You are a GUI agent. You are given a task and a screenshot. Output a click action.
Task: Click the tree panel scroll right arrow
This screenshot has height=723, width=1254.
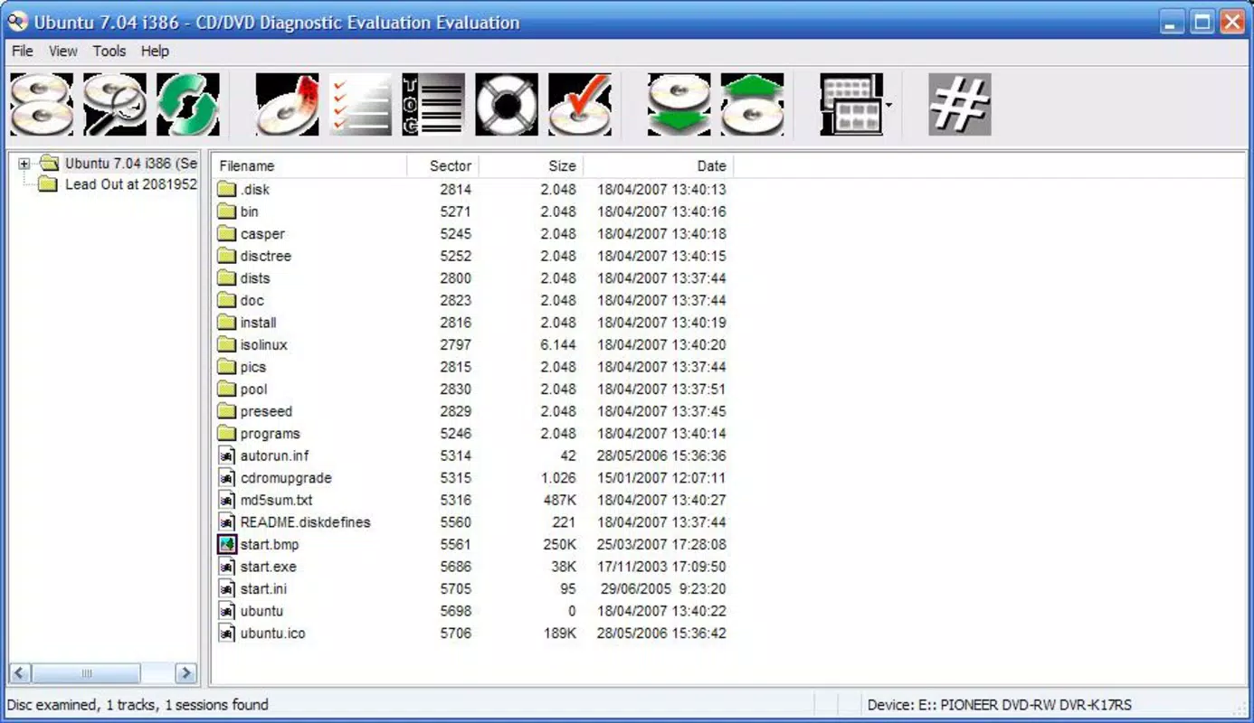click(186, 673)
